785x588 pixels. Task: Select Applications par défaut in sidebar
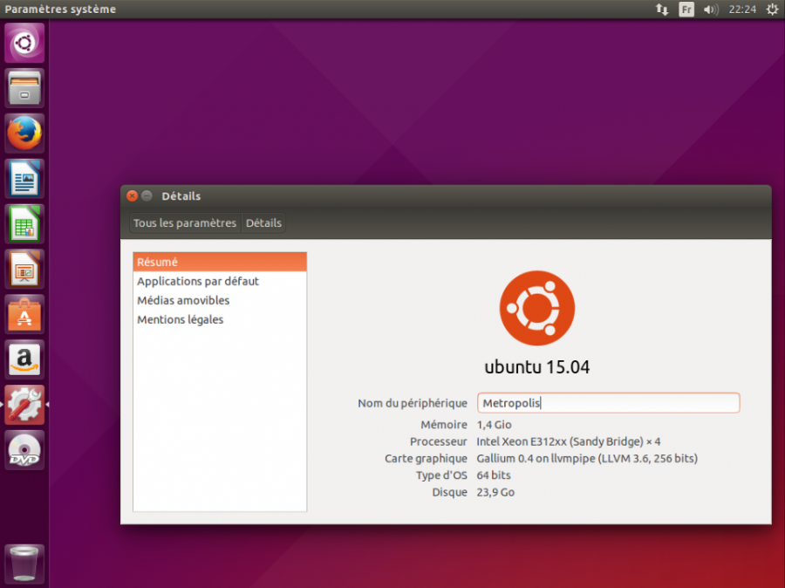coord(198,282)
